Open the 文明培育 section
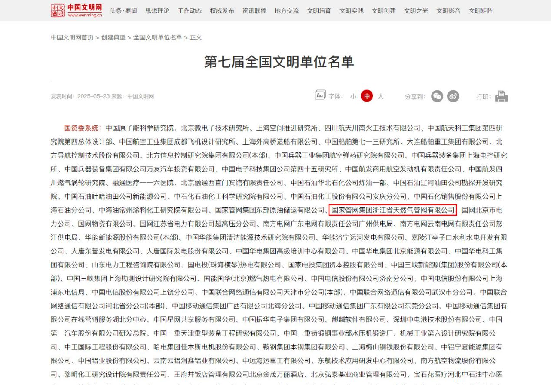This screenshot has height=385, width=551. pyautogui.click(x=319, y=11)
